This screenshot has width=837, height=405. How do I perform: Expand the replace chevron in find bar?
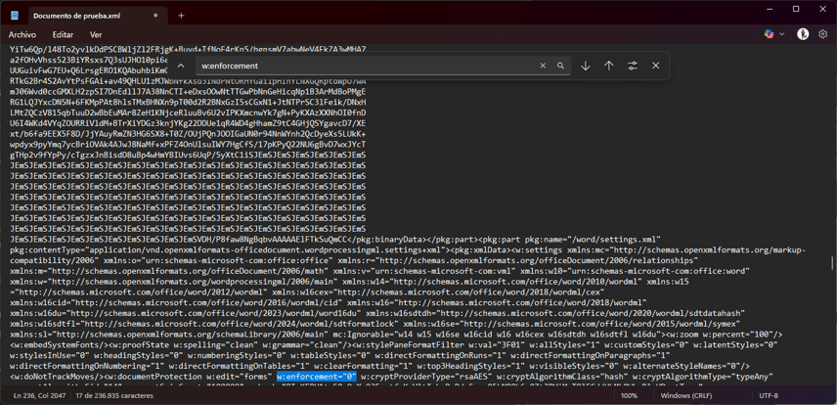[x=181, y=66]
